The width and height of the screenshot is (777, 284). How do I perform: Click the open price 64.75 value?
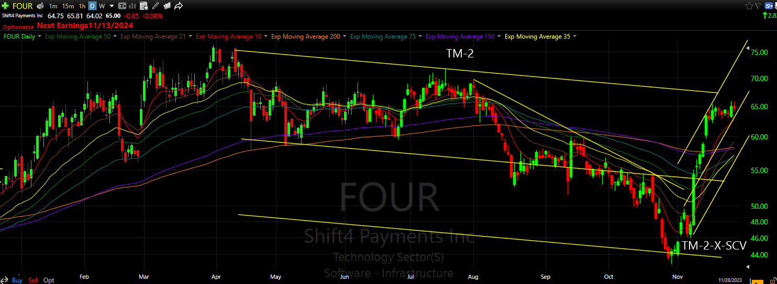point(56,16)
